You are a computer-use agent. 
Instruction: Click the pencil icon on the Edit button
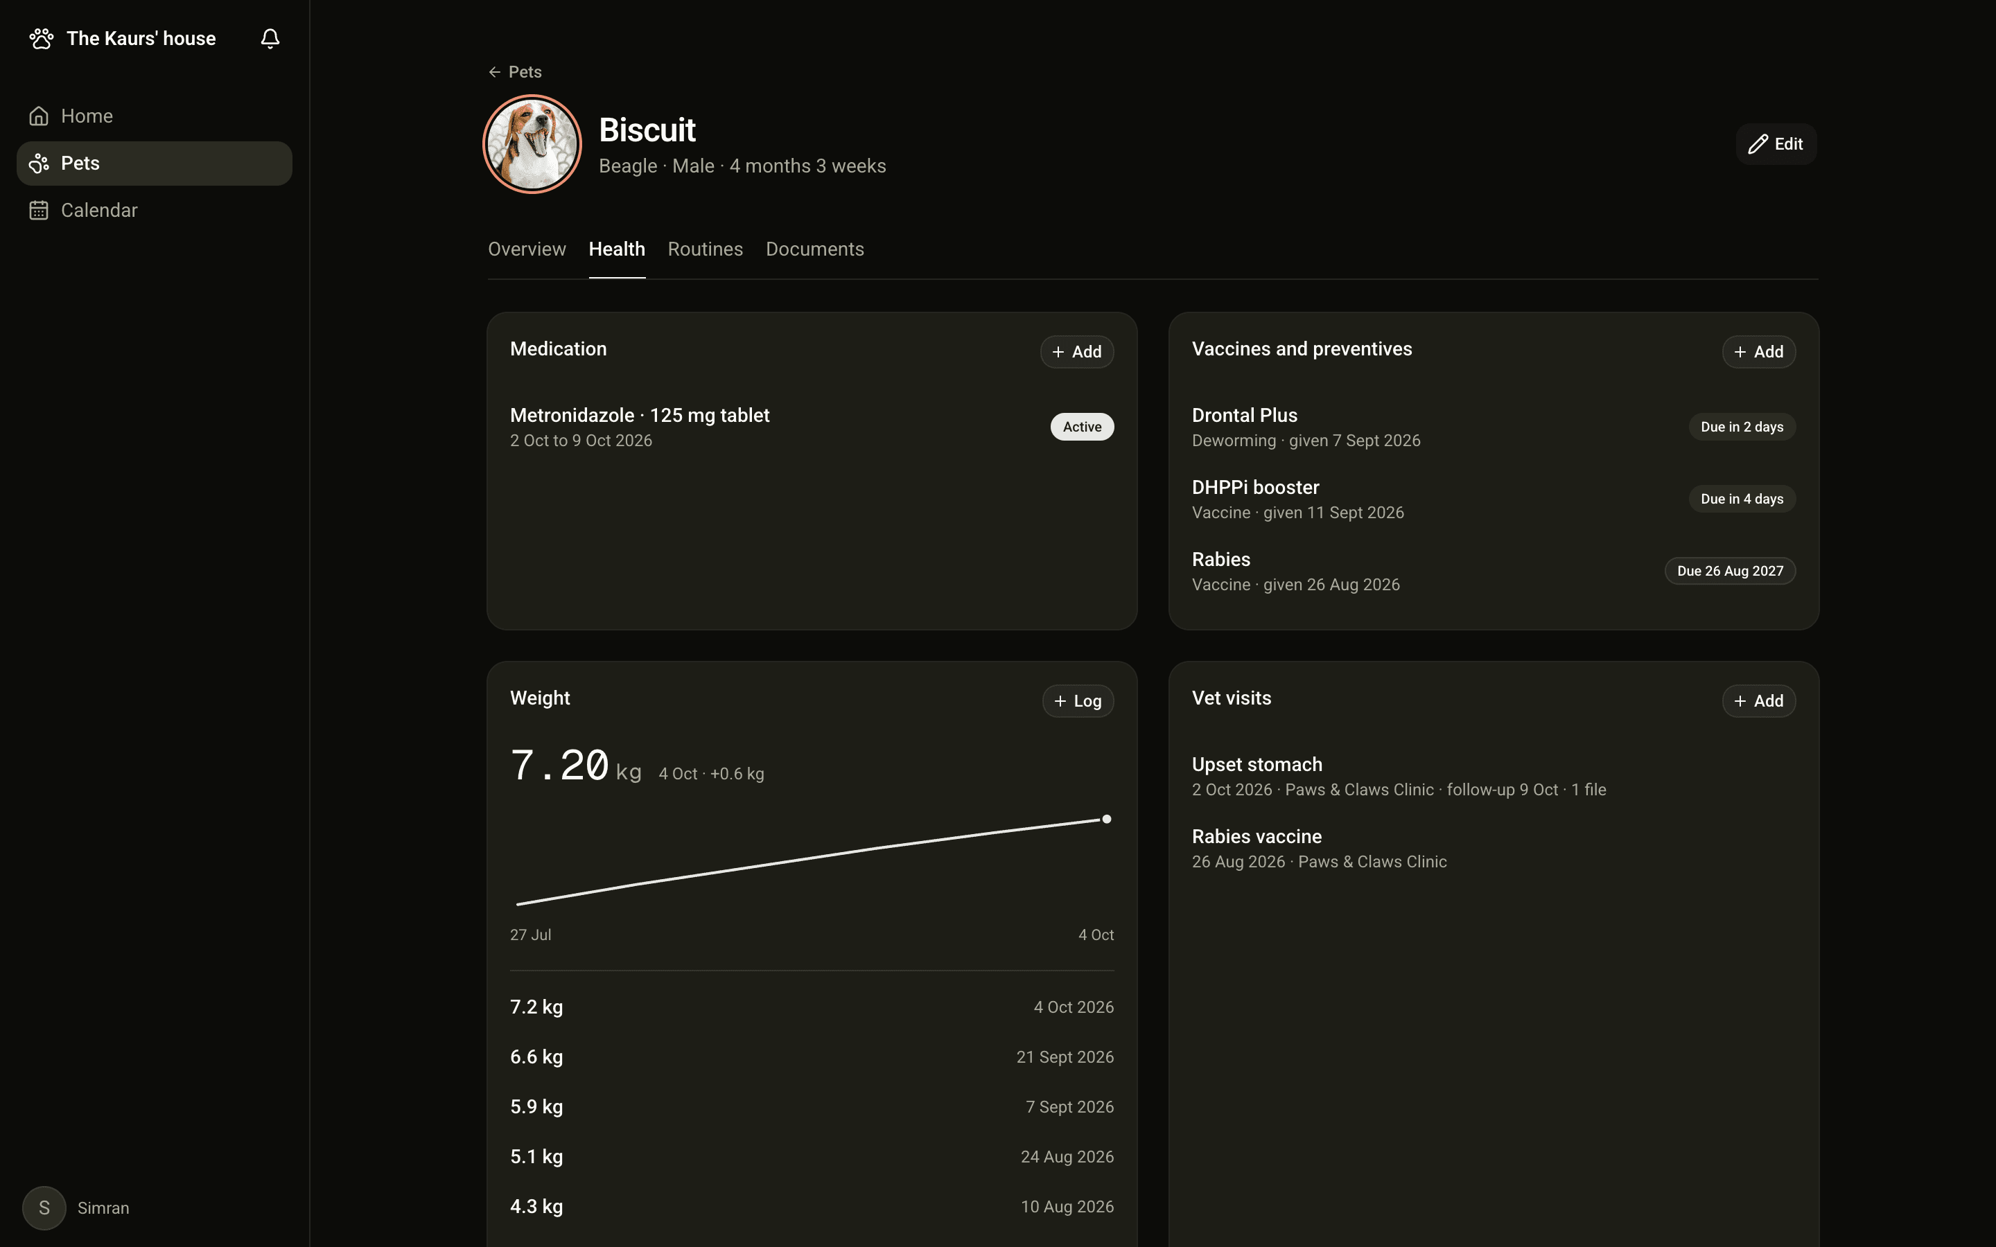pyautogui.click(x=1757, y=144)
